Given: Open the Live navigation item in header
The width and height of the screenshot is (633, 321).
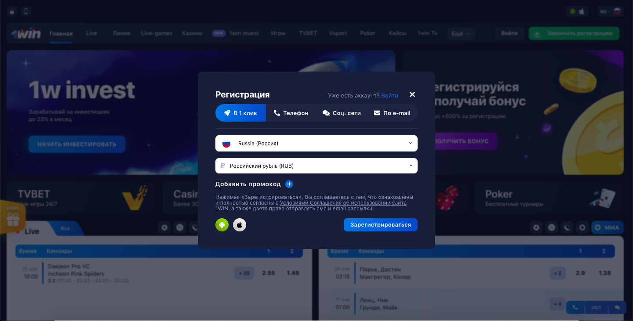Looking at the screenshot, I should [x=91, y=33].
